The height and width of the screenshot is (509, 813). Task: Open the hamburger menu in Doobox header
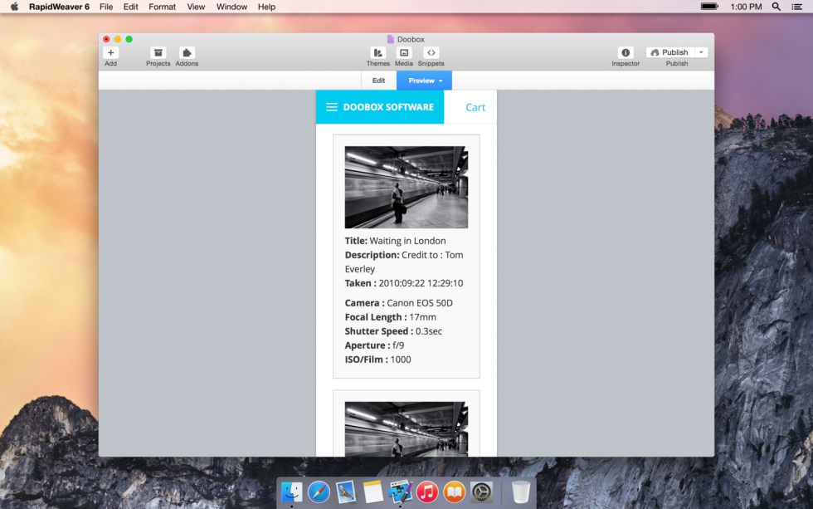[x=332, y=107]
